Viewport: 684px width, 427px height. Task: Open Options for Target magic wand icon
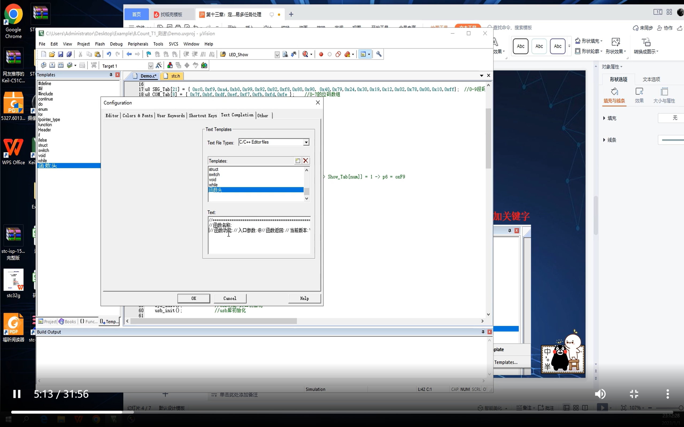(159, 65)
